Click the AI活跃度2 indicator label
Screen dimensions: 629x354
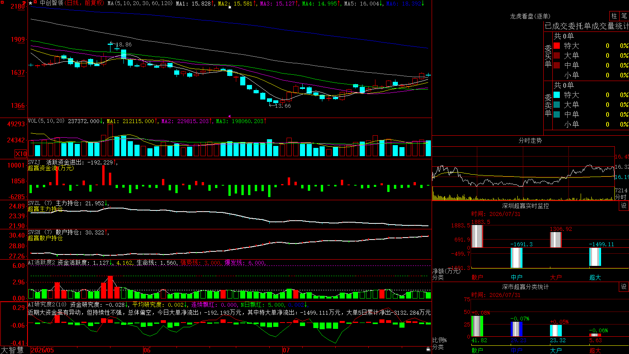point(42,262)
